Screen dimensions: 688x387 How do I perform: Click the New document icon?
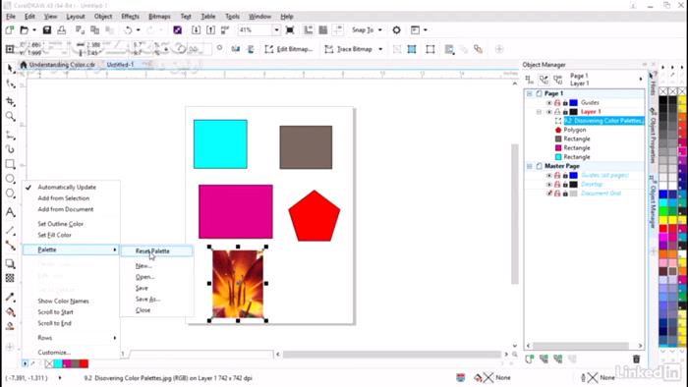9,29
